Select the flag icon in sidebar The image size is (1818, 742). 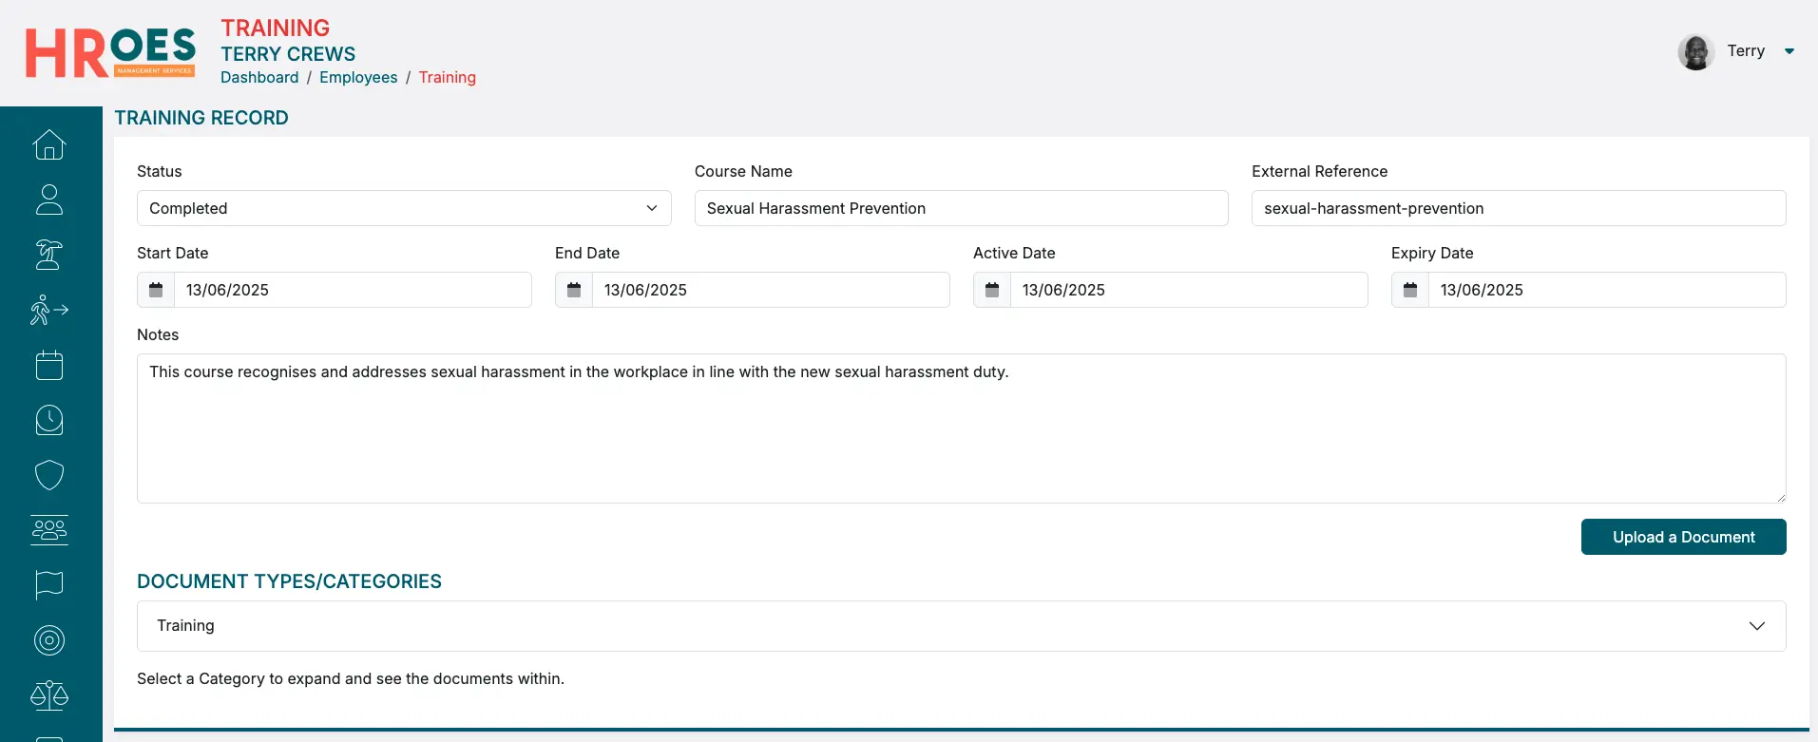tap(49, 585)
